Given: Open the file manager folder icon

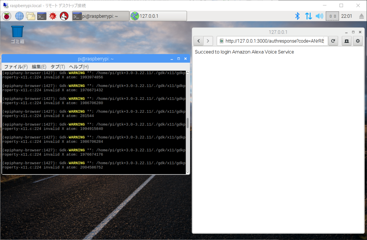Looking at the screenshot, I should [x=30, y=16].
